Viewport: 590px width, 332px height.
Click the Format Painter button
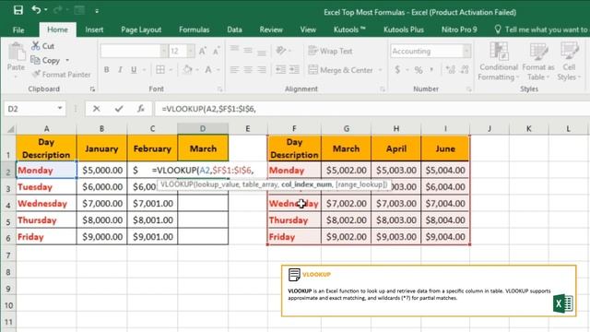click(62, 75)
